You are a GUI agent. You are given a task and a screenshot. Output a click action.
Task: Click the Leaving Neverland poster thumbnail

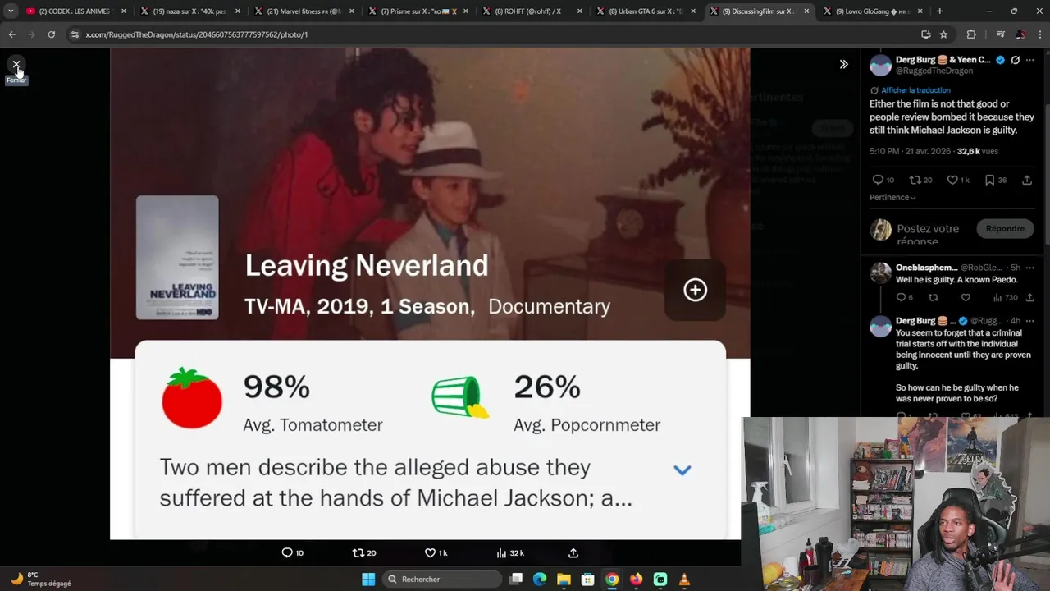point(177,258)
